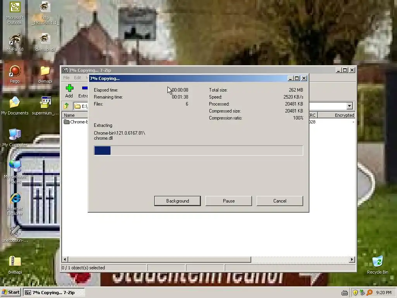This screenshot has height=298, width=397.
Task: Click the 7-Zip taskbar button
Action: [x=54, y=293]
